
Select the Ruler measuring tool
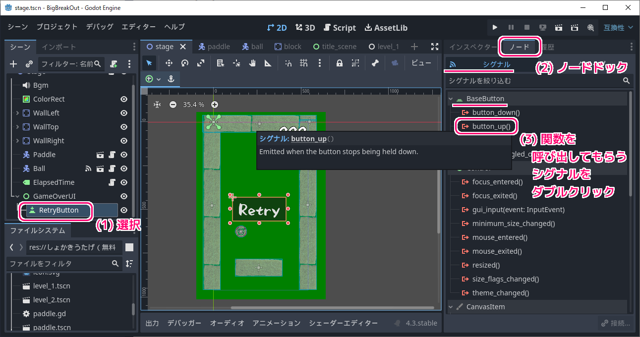(268, 63)
